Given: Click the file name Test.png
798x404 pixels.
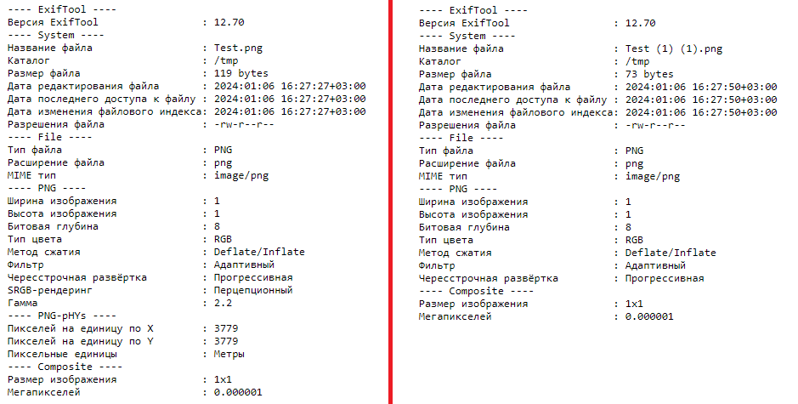Looking at the screenshot, I should click(238, 48).
